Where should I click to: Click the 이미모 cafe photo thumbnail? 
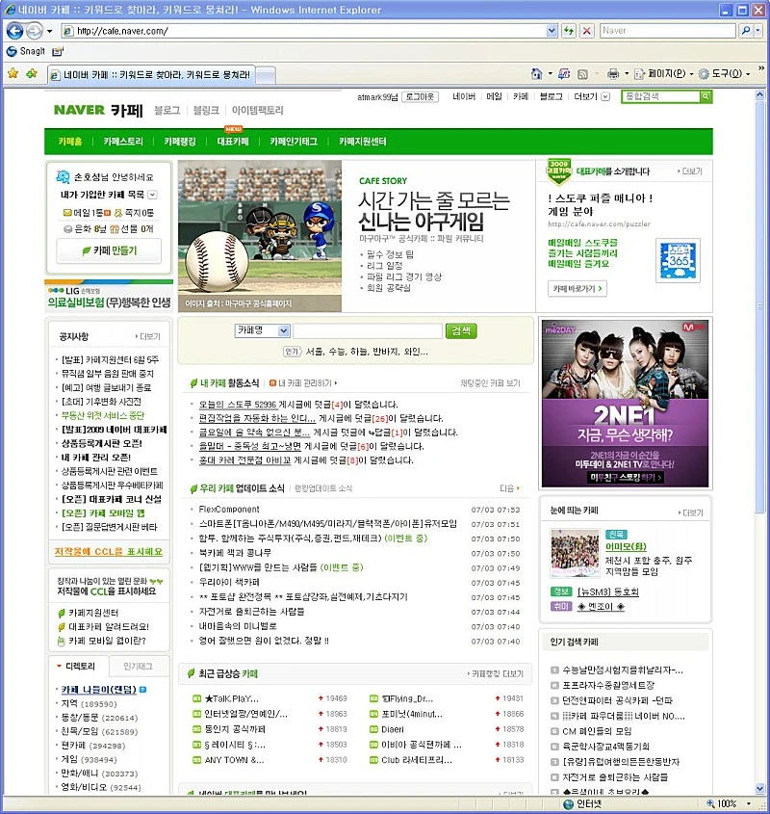pyautogui.click(x=575, y=553)
